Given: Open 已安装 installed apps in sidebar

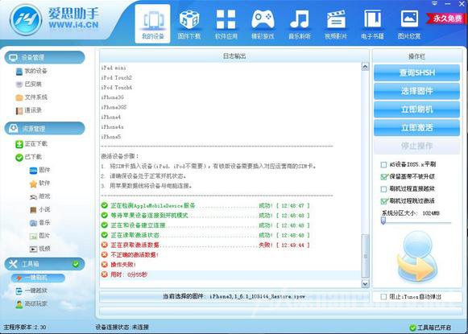Looking at the screenshot, I should [29, 84].
